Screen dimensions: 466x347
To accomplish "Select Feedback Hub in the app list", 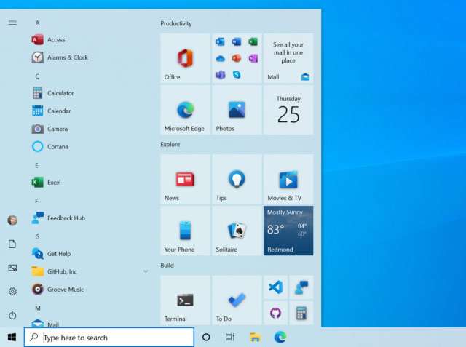I will [66, 218].
